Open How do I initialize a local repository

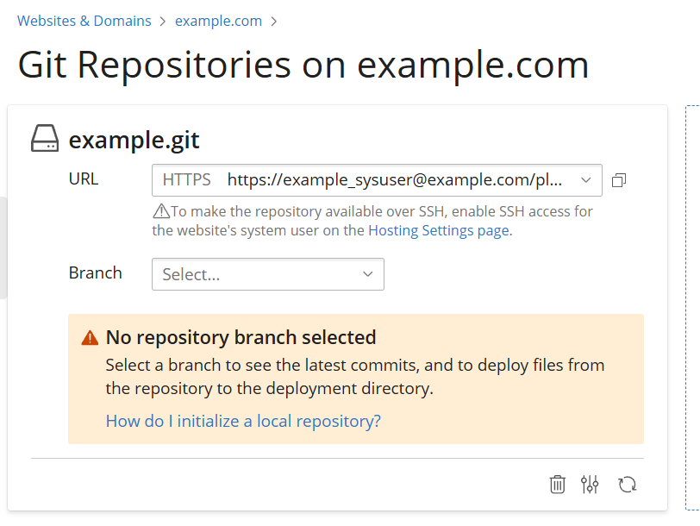tap(243, 421)
